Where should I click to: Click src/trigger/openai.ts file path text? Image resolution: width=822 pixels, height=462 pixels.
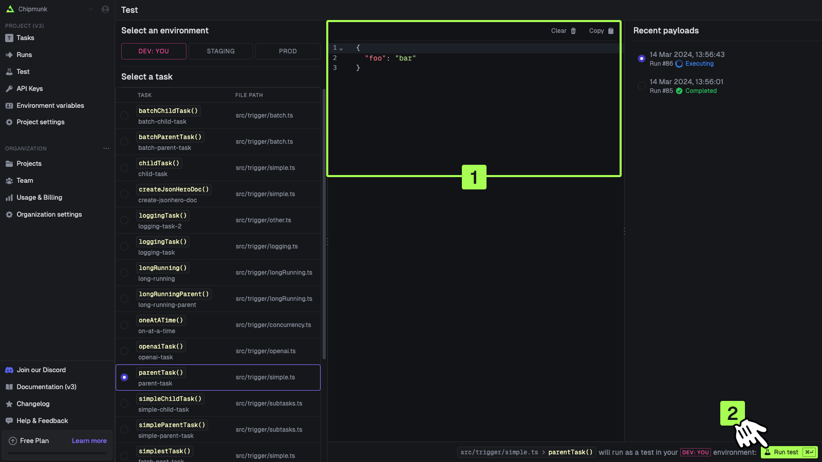[x=266, y=351]
